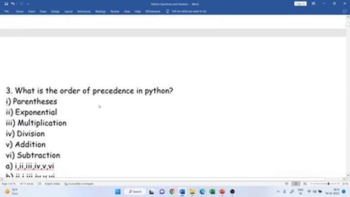Click the blue notification badge icon

[344, 192]
